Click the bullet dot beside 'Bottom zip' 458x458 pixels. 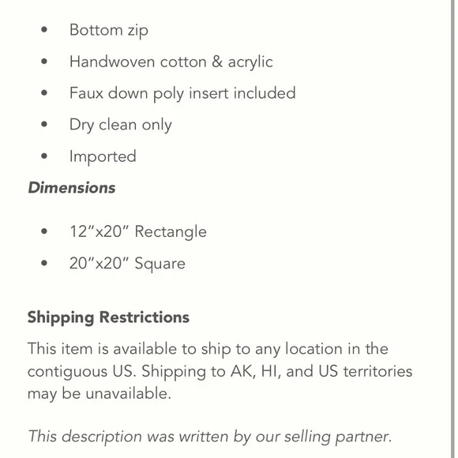(44, 29)
